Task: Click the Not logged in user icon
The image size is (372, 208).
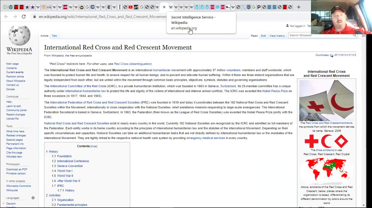Action: [x=287, y=26]
